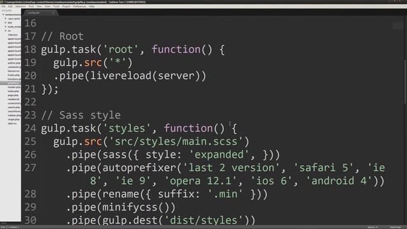This screenshot has height=229, width=407.
Task: Open single.php in the sidebar
Action: click(13, 120)
